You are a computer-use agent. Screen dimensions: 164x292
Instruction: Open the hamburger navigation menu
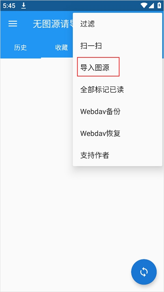(13, 24)
